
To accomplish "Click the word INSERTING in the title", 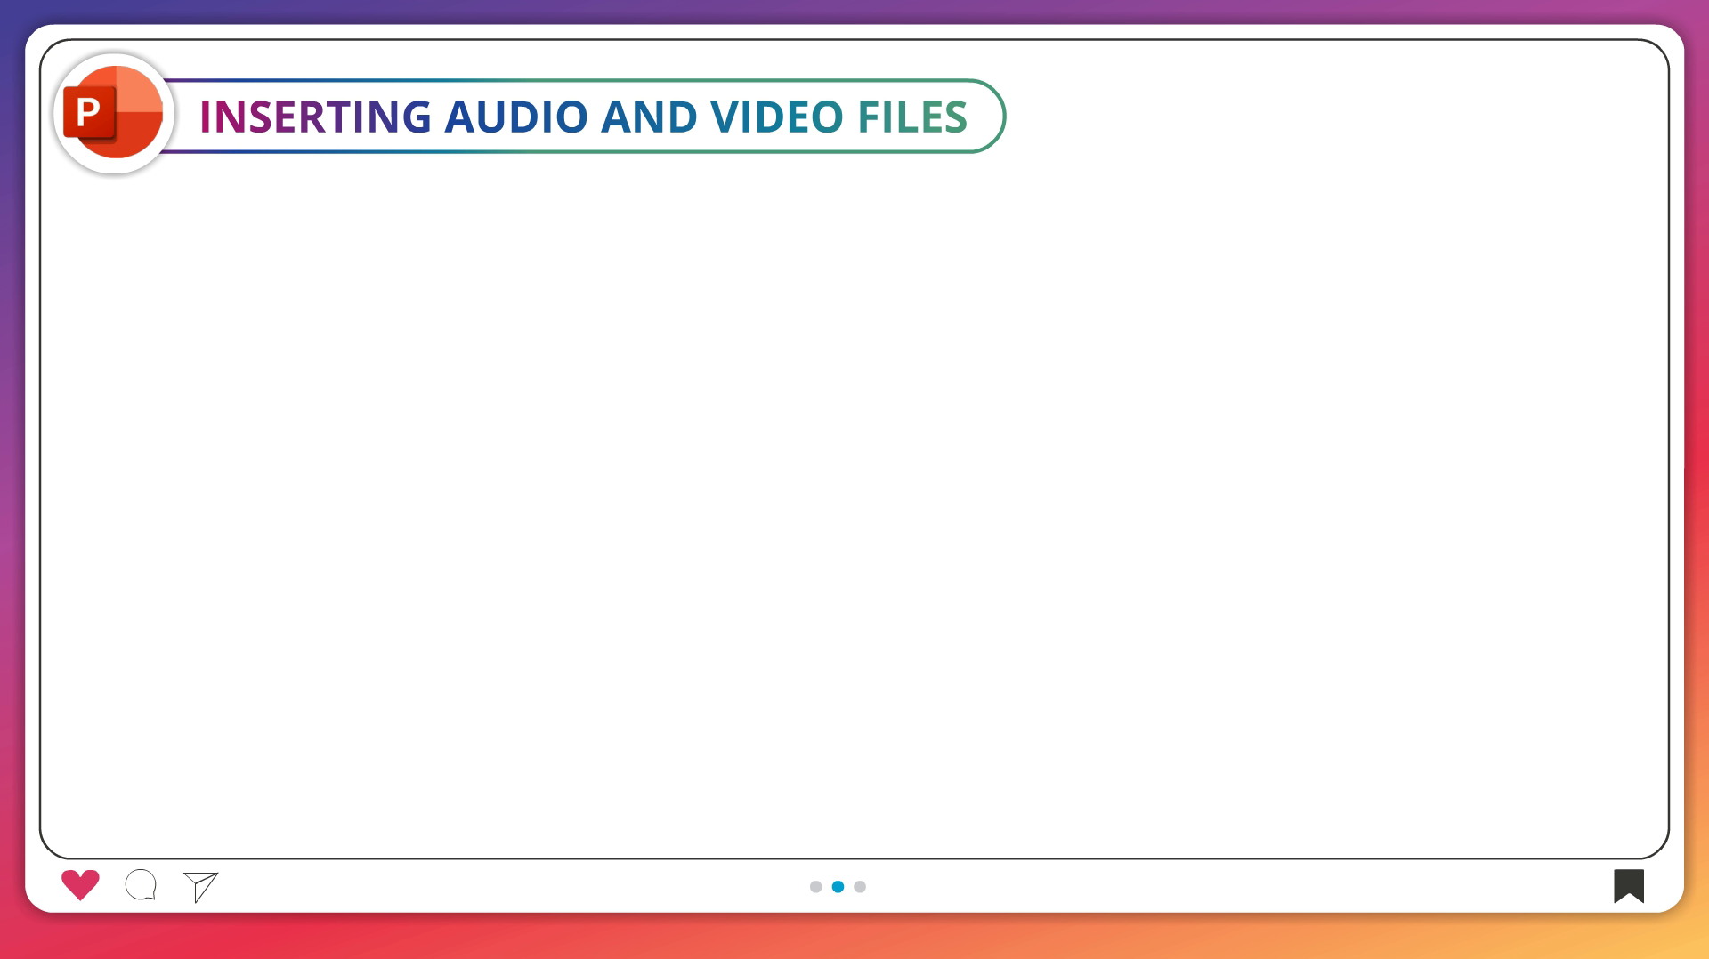I will click(x=315, y=117).
